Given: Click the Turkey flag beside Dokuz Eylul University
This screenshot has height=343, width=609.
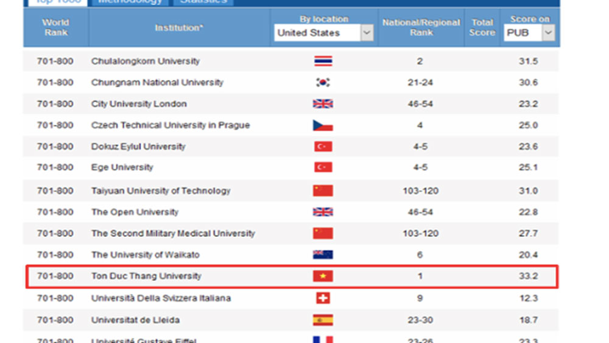Looking at the screenshot, I should point(323,146).
